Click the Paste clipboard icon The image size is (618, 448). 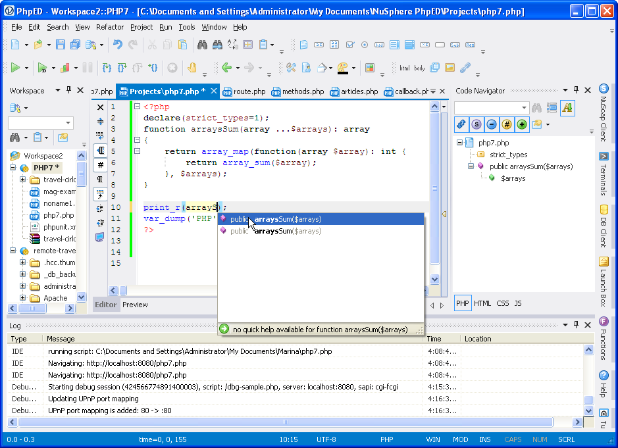pyautogui.click(x=182, y=45)
